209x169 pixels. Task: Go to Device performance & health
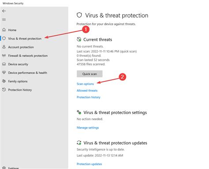coord(28,73)
